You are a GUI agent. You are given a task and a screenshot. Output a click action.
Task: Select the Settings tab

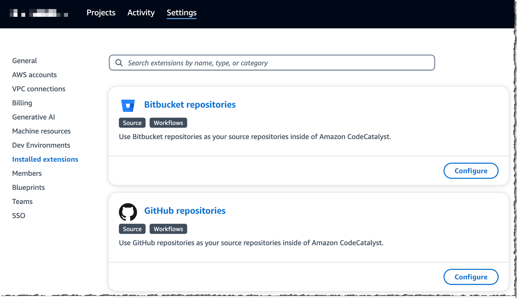[181, 13]
